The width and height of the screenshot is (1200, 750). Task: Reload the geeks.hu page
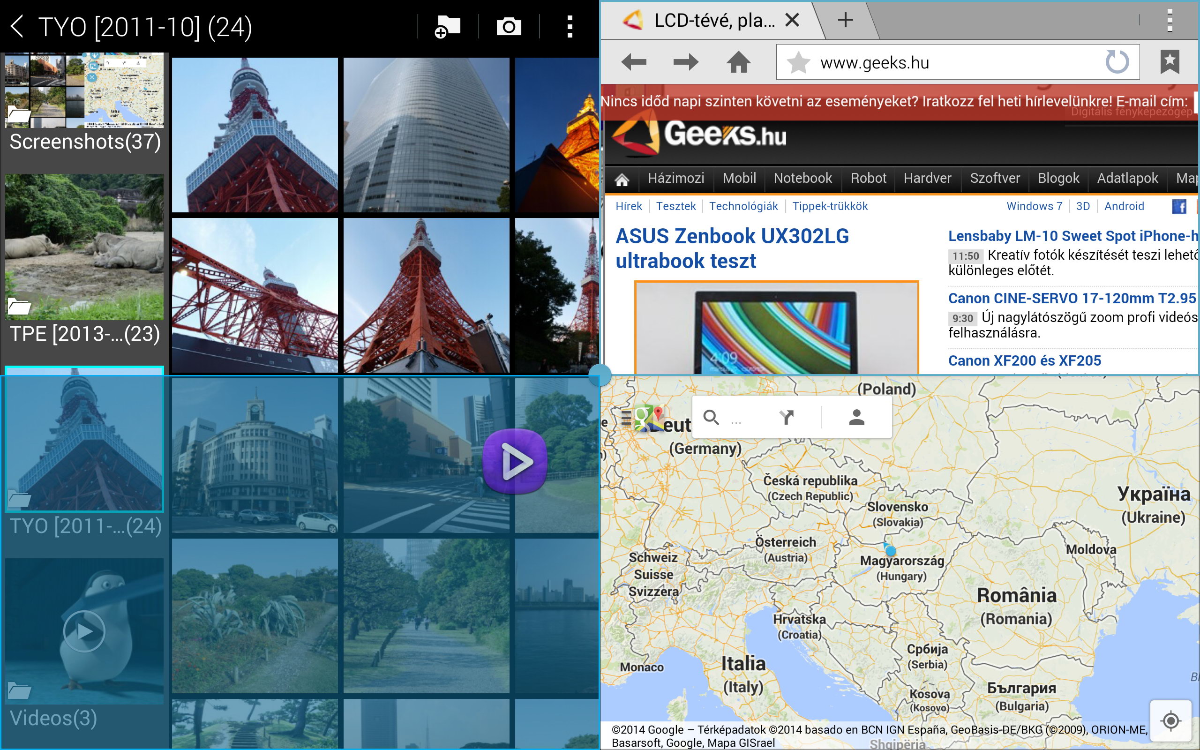click(1117, 62)
